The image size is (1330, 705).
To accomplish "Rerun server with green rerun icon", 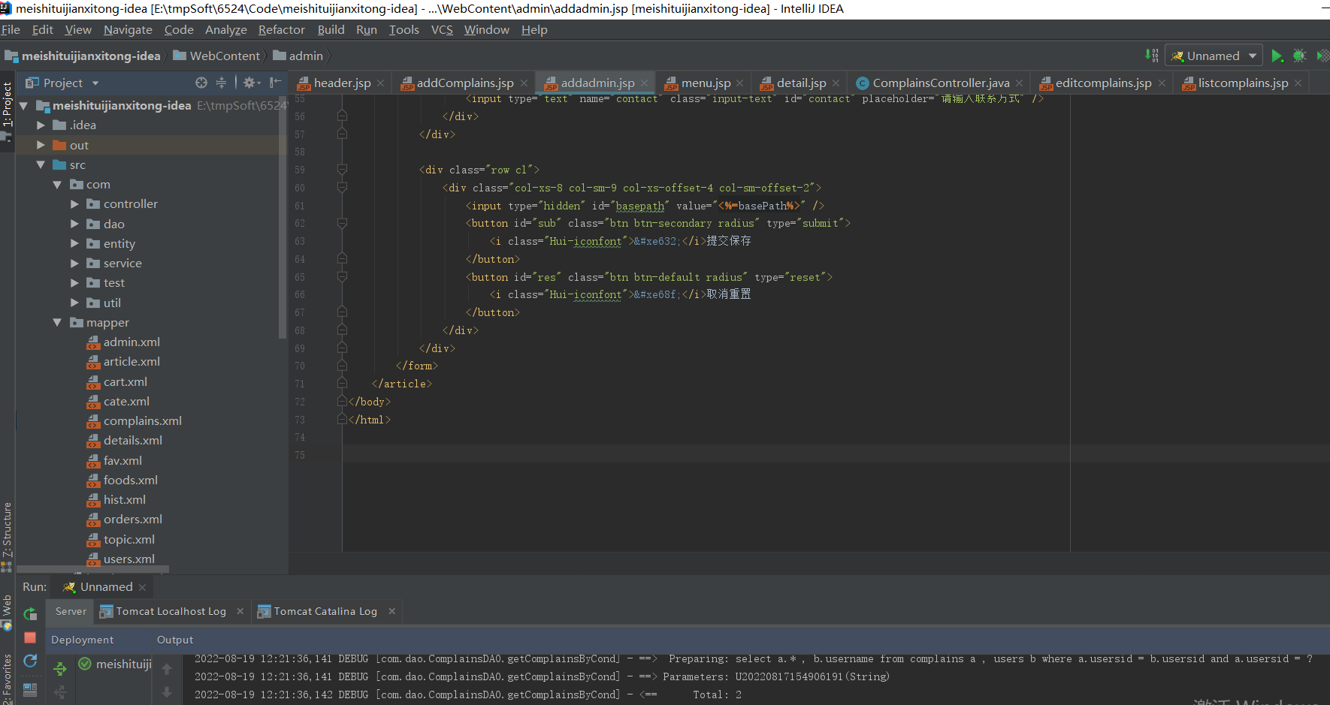I will tap(30, 614).
